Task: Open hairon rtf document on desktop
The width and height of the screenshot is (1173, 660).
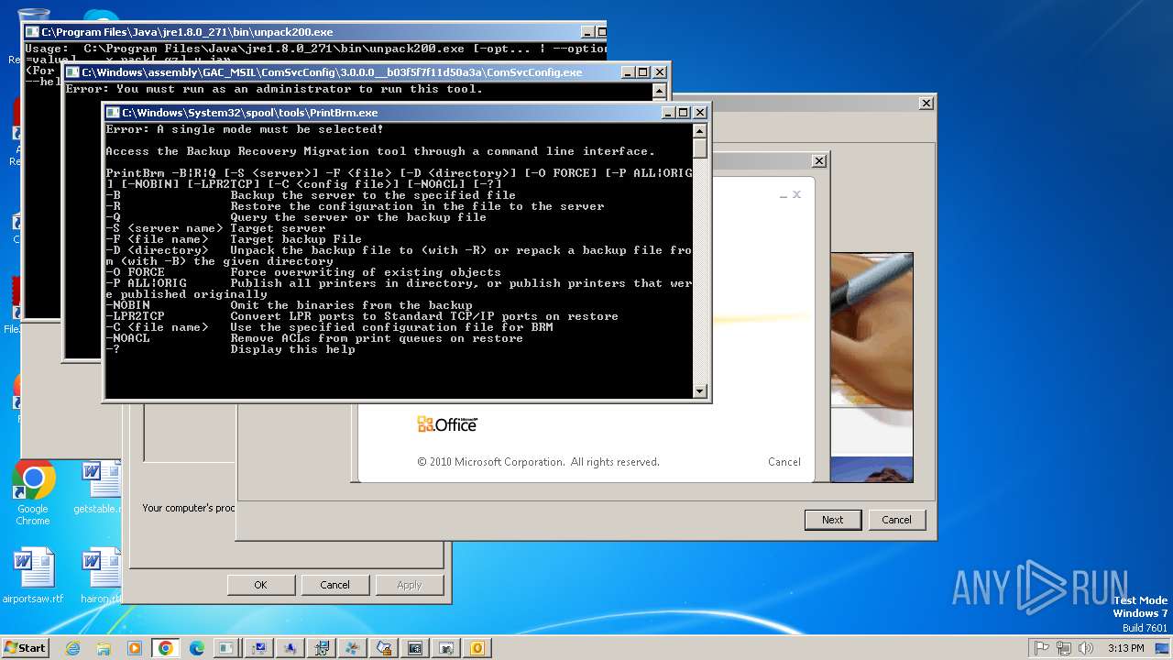Action: pyautogui.click(x=101, y=576)
